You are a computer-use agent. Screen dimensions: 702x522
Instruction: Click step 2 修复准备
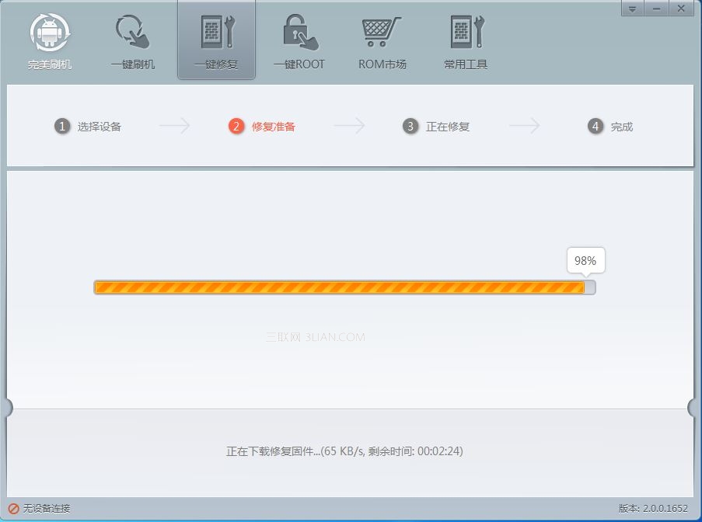pos(262,127)
